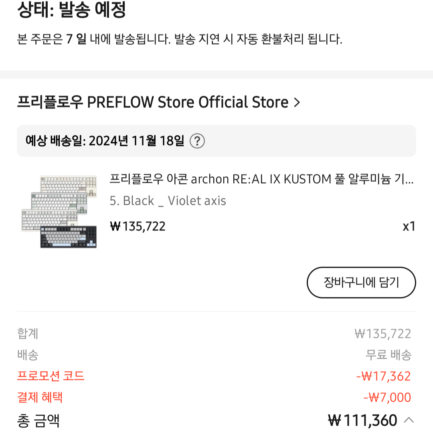This screenshot has width=433, height=433.
Task: Click the red 프로모션 코드 promotion label
Action: [x=50, y=376]
